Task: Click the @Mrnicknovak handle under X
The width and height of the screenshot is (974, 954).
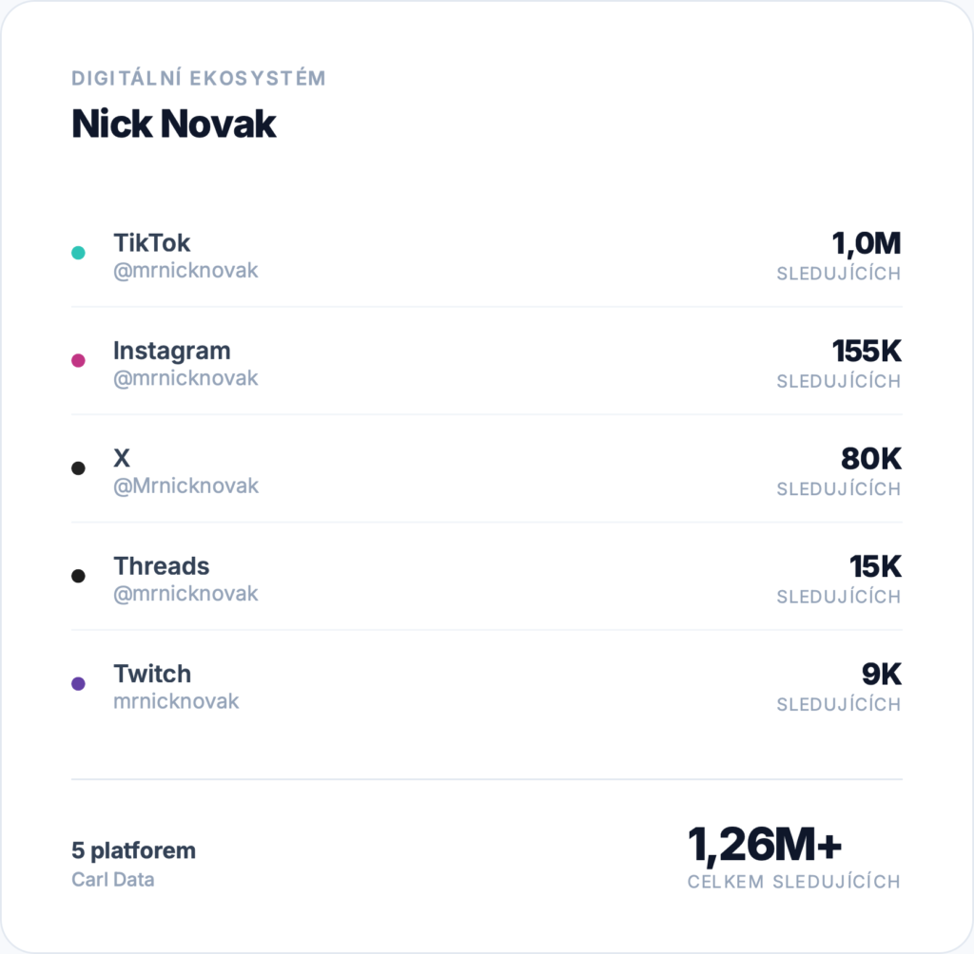Action: pos(185,487)
